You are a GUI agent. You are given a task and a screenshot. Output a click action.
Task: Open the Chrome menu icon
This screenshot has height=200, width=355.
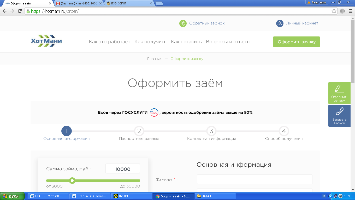pyautogui.click(x=350, y=11)
